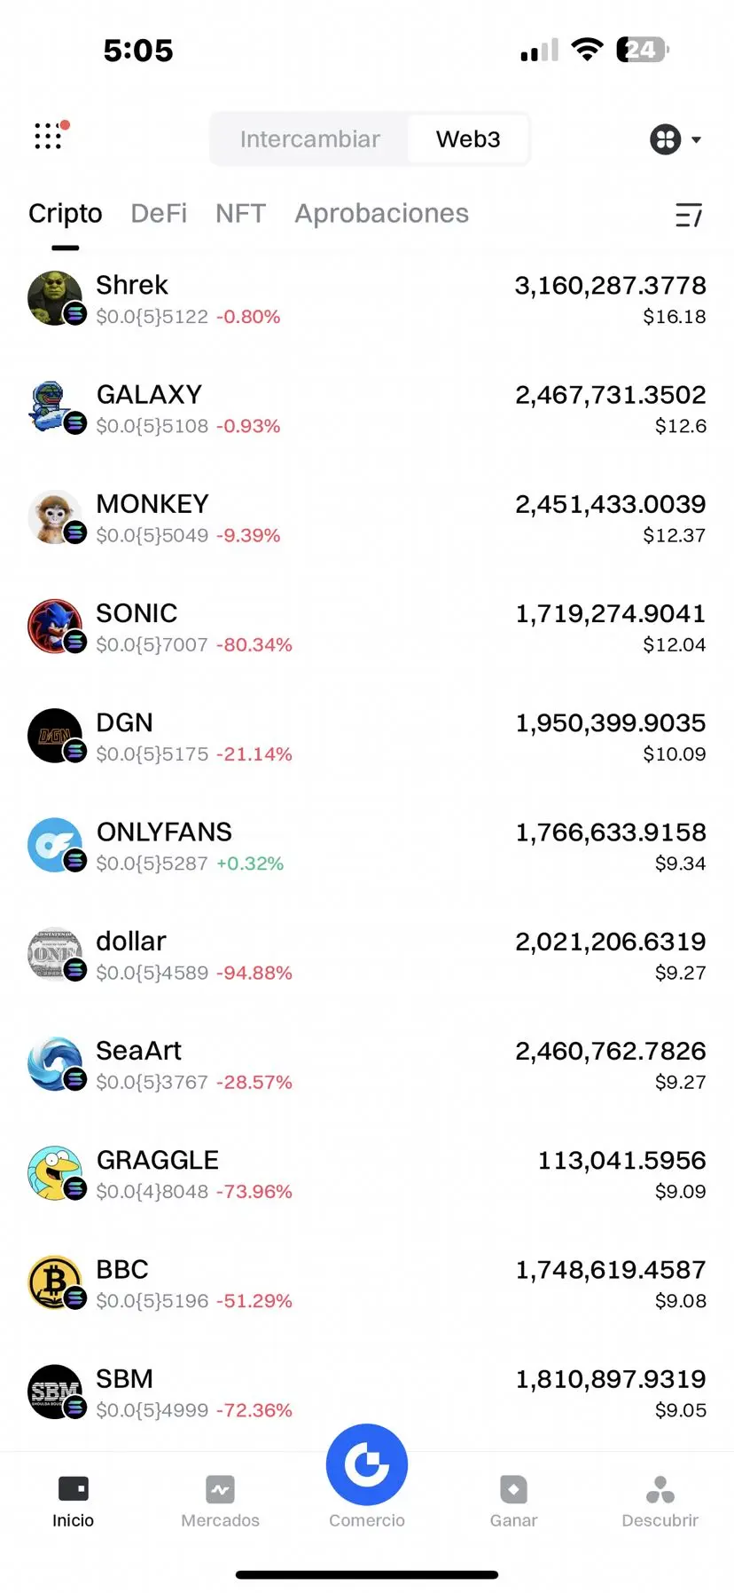Viewport: 734px width, 1593px height.
Task: Select the Web3 segment
Action: (468, 139)
